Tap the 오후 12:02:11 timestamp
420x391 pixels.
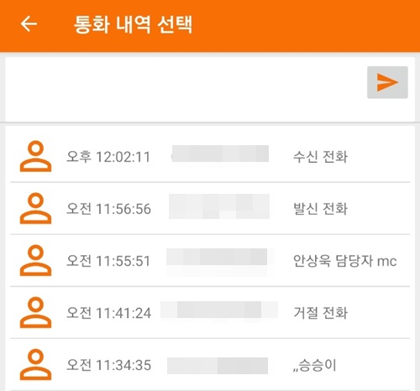pos(108,157)
